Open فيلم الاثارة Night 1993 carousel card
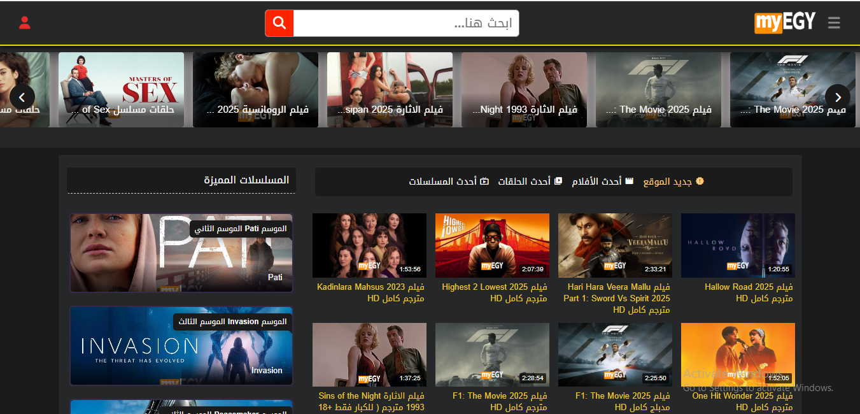Image resolution: width=860 pixels, height=414 pixels. click(524, 90)
